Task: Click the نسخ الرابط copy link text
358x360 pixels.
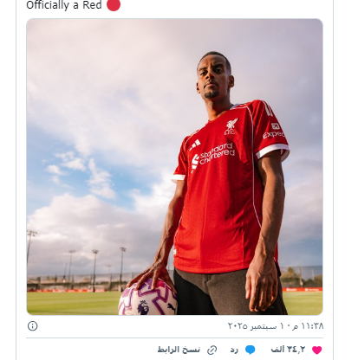Action: coord(179,350)
